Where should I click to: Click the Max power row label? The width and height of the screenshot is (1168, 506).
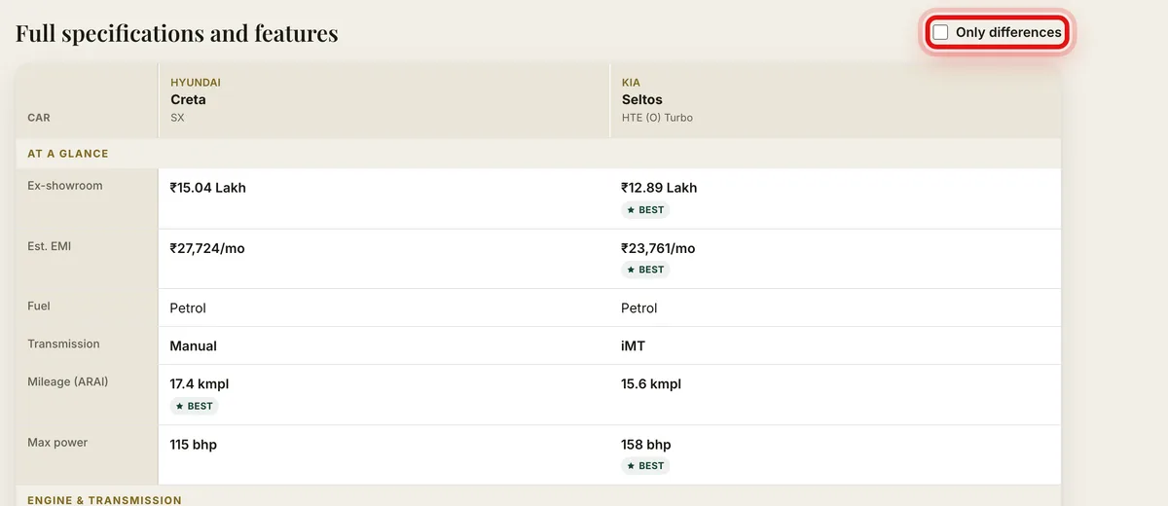[x=57, y=443]
